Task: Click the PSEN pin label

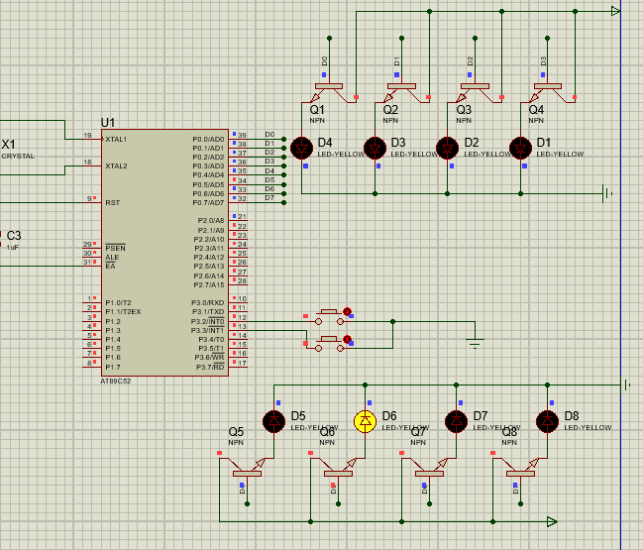Action: (x=115, y=248)
